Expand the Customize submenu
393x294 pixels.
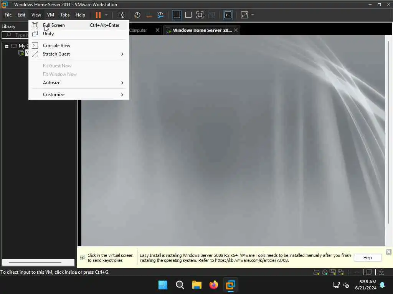pos(79,95)
